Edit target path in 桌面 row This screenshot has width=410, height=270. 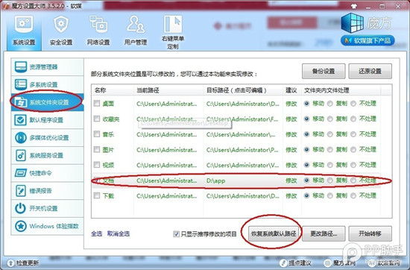point(243,104)
